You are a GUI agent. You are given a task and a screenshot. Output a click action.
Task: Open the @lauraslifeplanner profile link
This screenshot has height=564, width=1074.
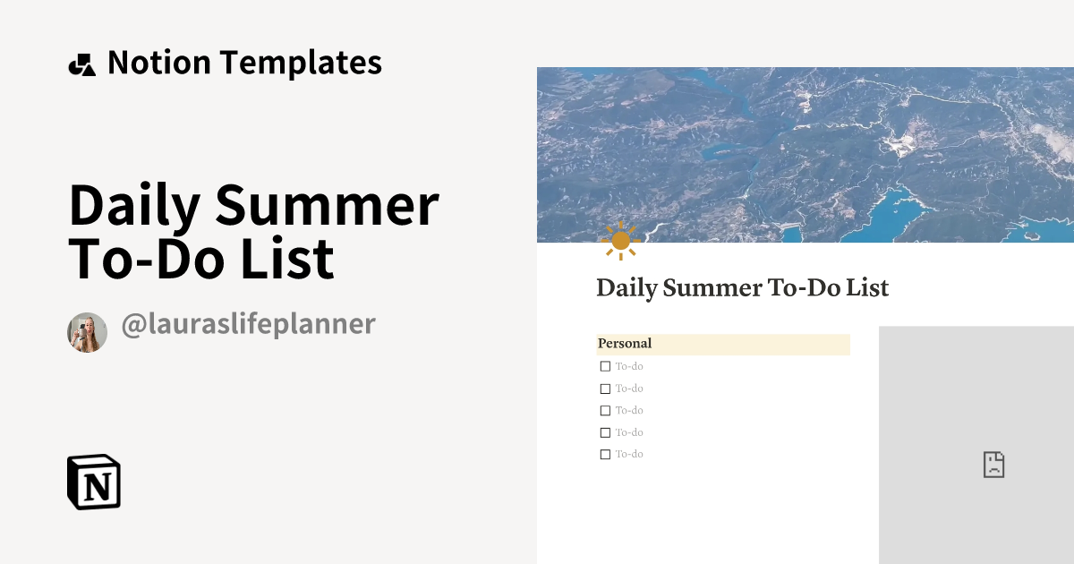coord(247,324)
